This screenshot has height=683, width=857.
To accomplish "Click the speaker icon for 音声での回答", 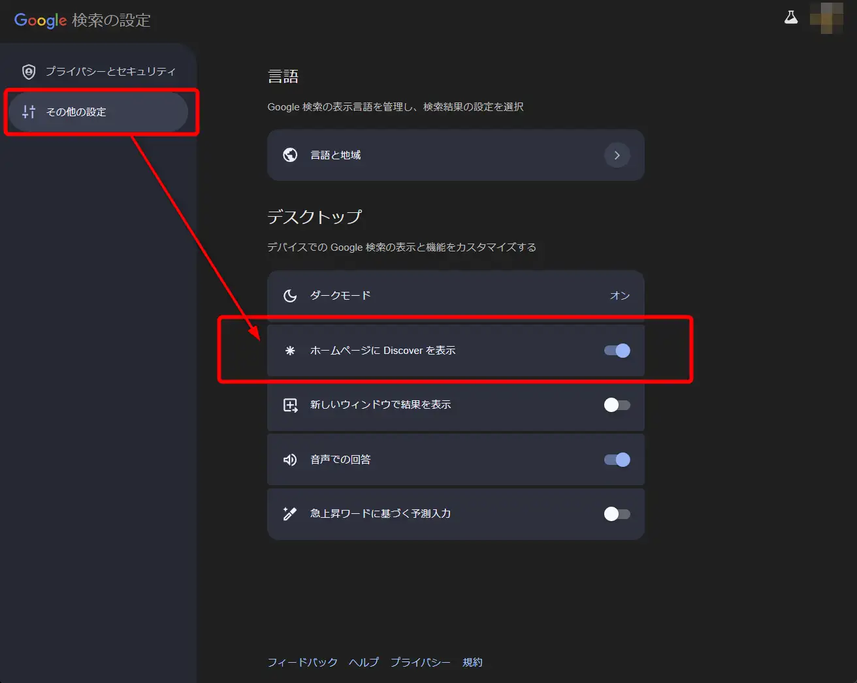I will tap(290, 460).
